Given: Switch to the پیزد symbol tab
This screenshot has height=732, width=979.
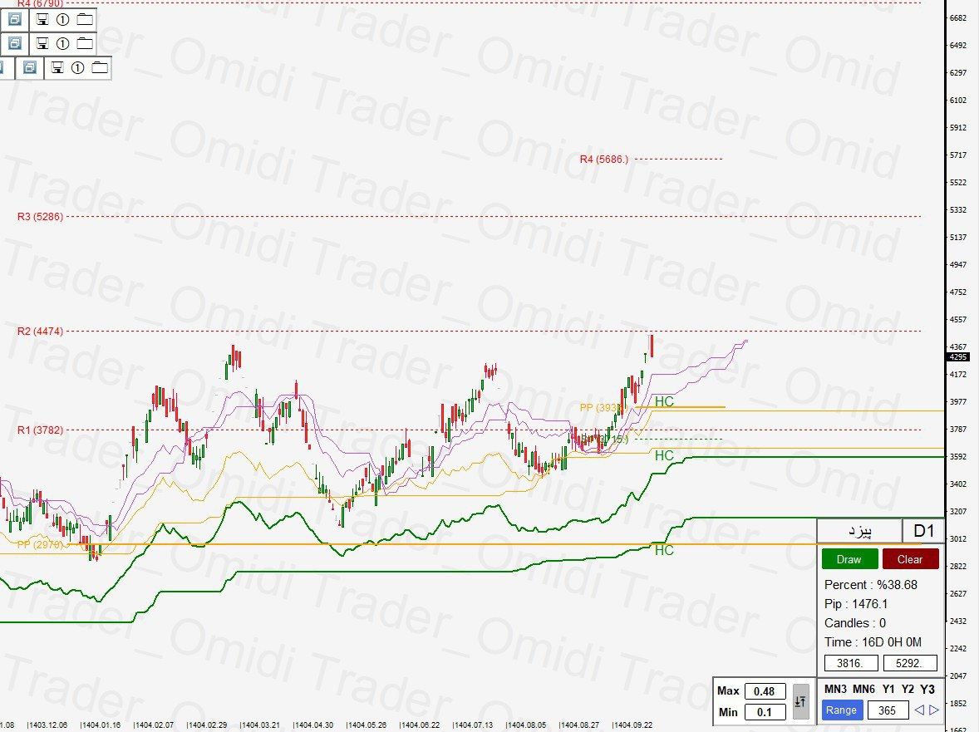Looking at the screenshot, I should click(x=858, y=531).
